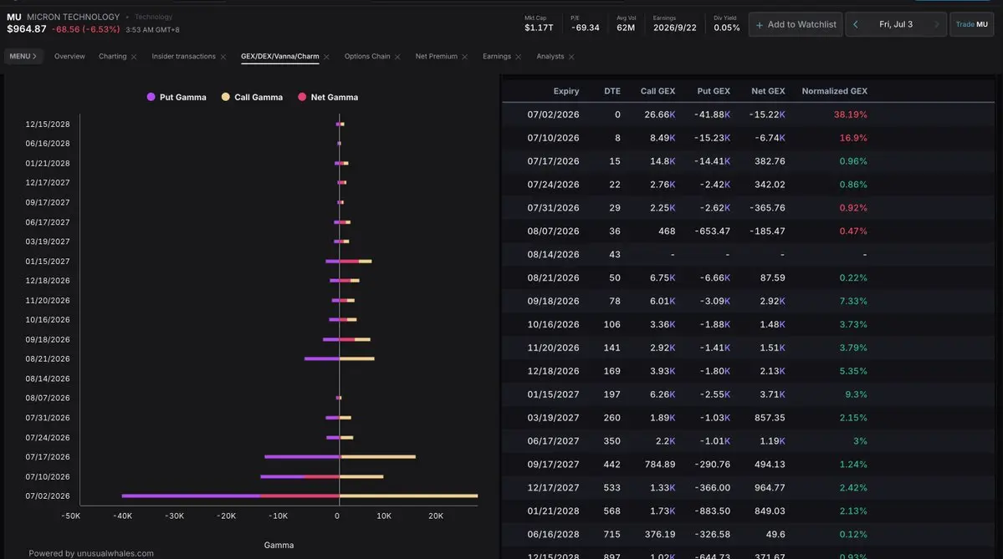This screenshot has width=1003, height=559.
Task: Open the Analysts tab
Action: 550,56
